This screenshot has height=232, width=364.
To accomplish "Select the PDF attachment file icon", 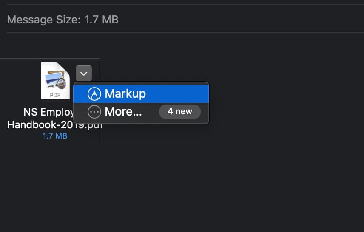I will [55, 81].
